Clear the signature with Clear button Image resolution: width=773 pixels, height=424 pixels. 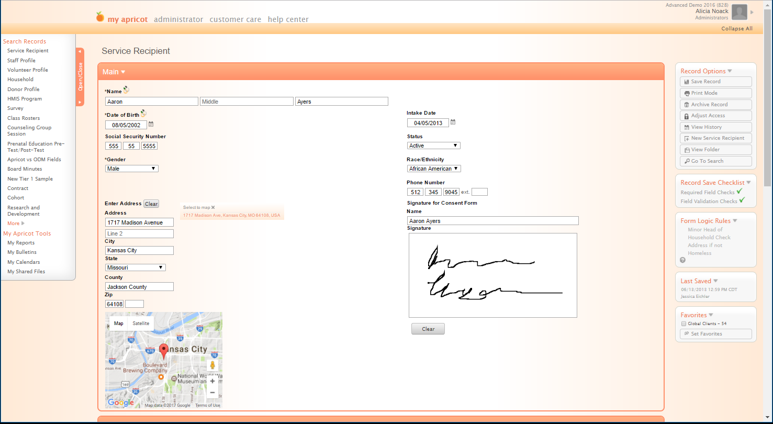[x=428, y=329]
